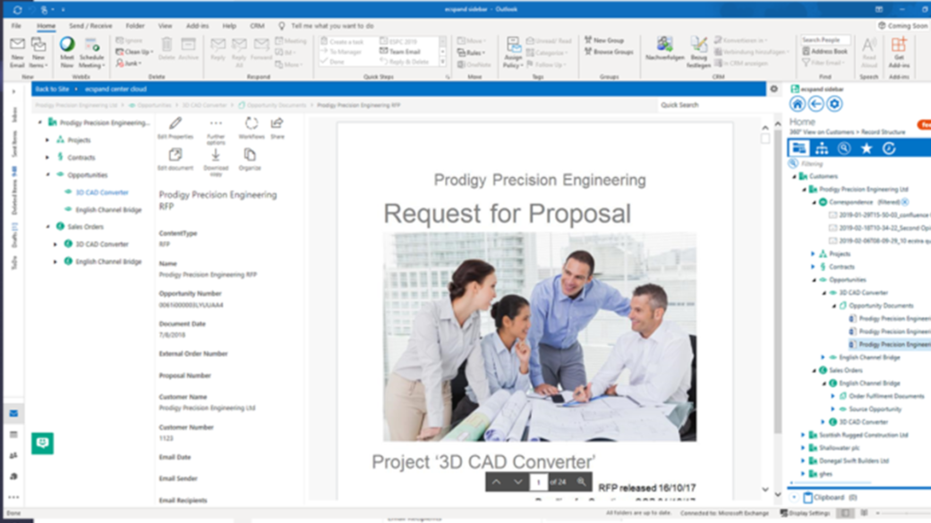Download a copy of the document
Screen dimensions: 931x523
click(x=216, y=162)
